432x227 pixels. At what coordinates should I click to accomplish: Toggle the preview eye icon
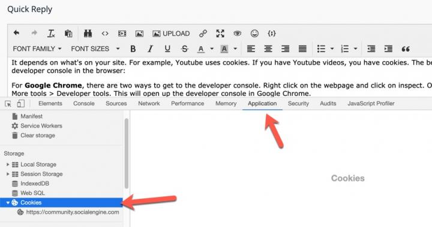pos(237,34)
